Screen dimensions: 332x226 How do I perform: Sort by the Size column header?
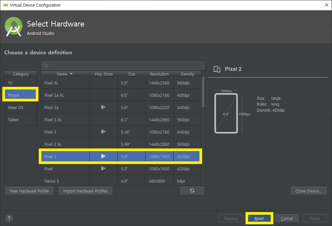[x=132, y=74]
